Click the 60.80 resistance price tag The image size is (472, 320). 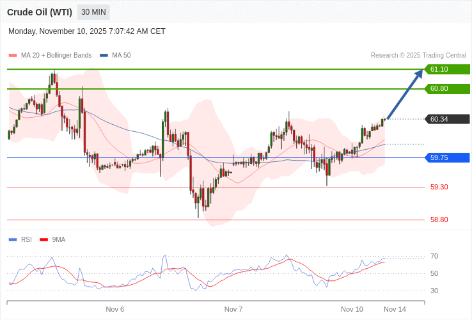(x=447, y=88)
